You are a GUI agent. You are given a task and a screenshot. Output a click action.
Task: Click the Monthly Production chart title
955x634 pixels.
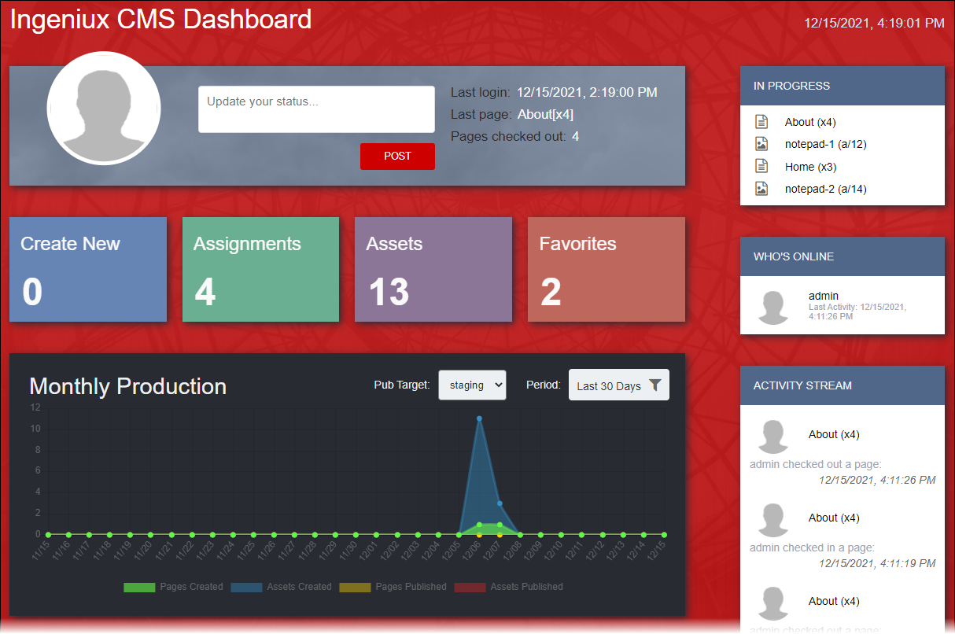(127, 386)
